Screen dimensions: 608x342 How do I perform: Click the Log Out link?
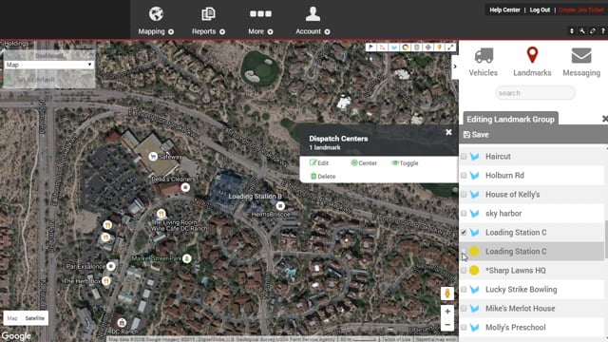[x=540, y=10]
